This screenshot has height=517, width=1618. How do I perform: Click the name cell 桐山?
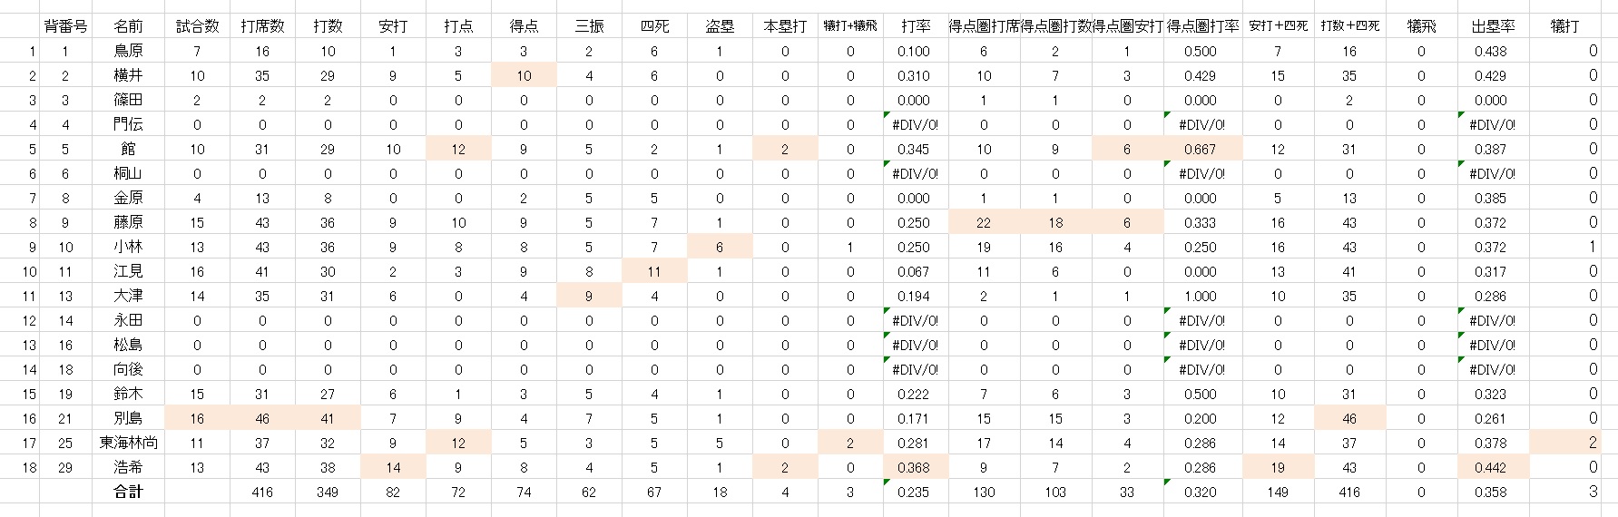pos(128,173)
